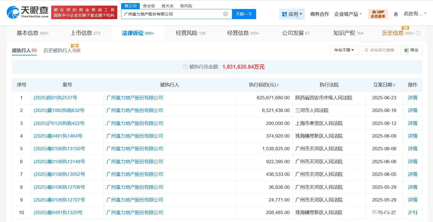The image size is (433, 222).
Task: Select the 查关系 search tab
Action: 168,6
